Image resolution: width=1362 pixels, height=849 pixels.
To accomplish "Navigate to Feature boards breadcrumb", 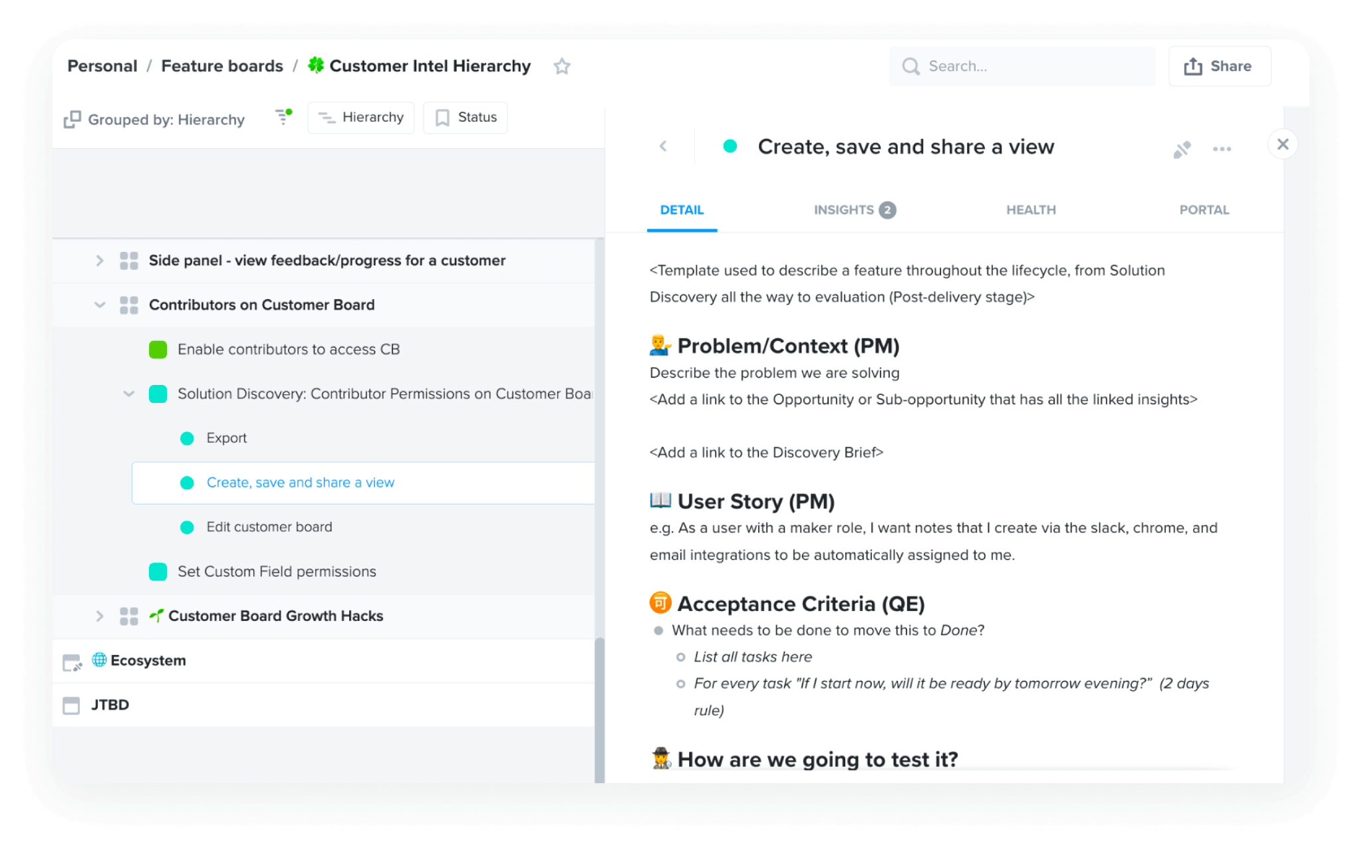I will [222, 66].
